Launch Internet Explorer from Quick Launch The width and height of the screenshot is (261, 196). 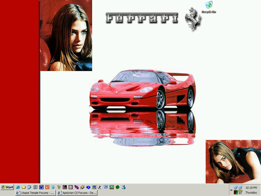(18, 187)
